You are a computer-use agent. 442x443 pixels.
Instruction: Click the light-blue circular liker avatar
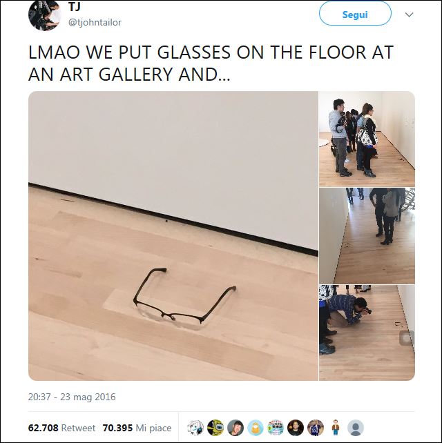(256, 428)
